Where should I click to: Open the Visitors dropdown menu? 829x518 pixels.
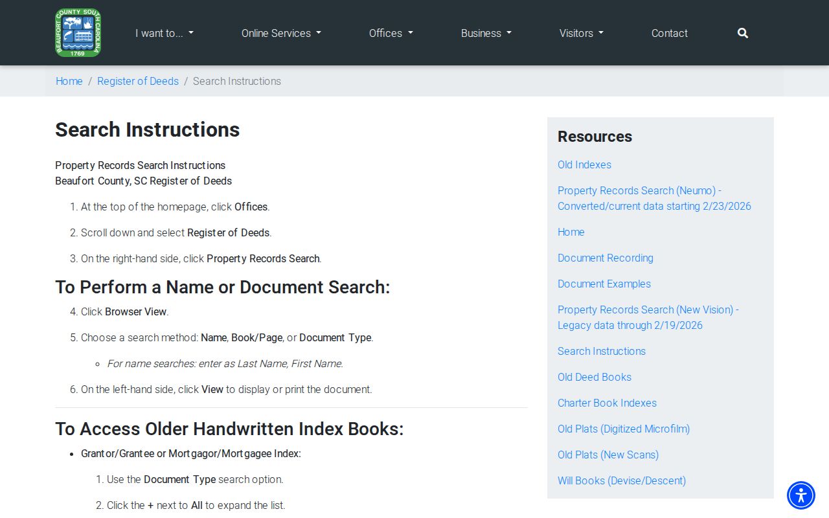(582, 33)
